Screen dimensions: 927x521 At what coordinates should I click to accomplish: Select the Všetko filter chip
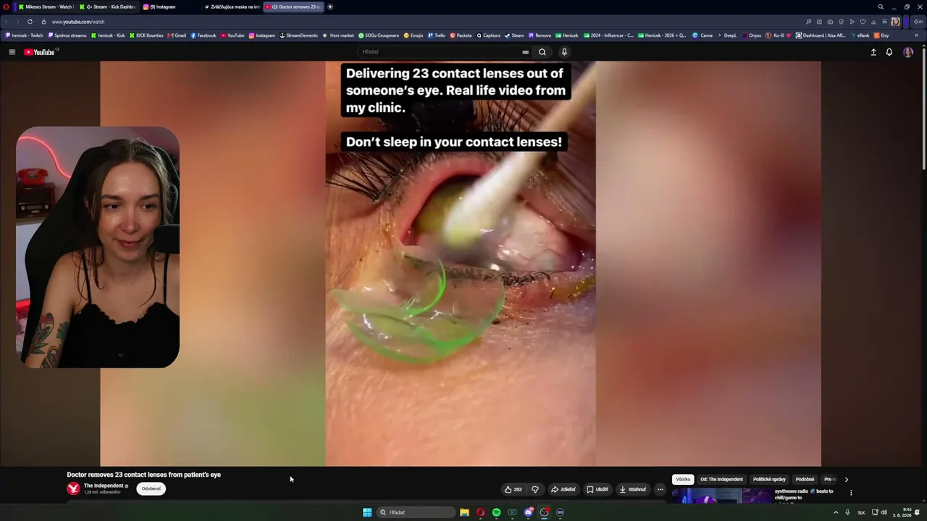(683, 479)
